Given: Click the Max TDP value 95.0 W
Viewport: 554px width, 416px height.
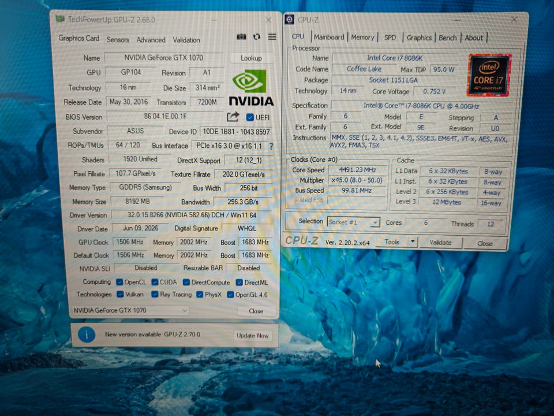Looking at the screenshot, I should [x=443, y=70].
